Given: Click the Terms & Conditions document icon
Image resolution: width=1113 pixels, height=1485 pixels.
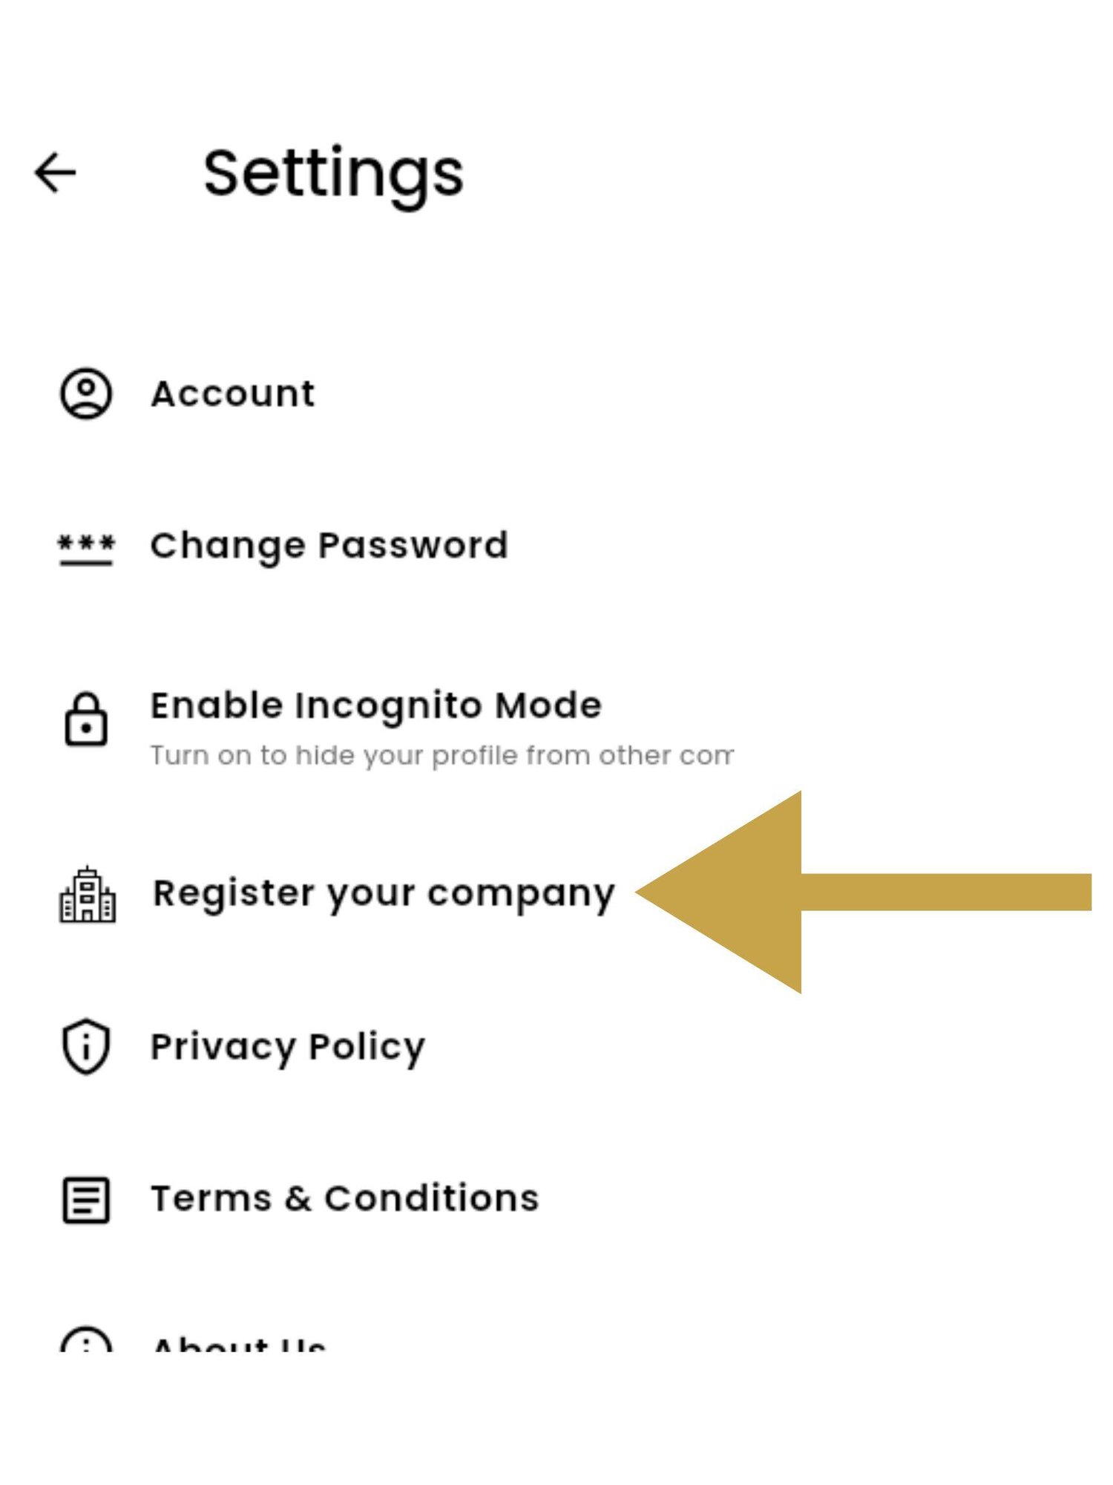Looking at the screenshot, I should coord(86,1200).
